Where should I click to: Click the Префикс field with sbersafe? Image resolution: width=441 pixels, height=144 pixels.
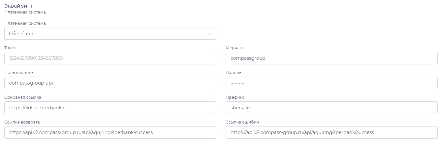(331, 108)
